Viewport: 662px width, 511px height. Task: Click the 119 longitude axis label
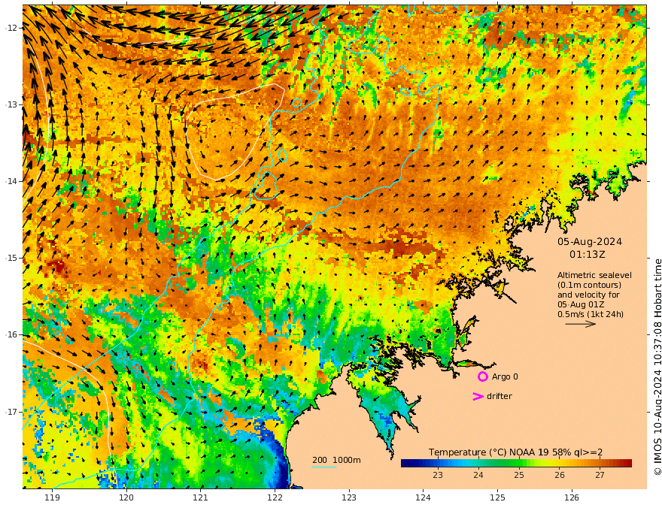(52, 497)
